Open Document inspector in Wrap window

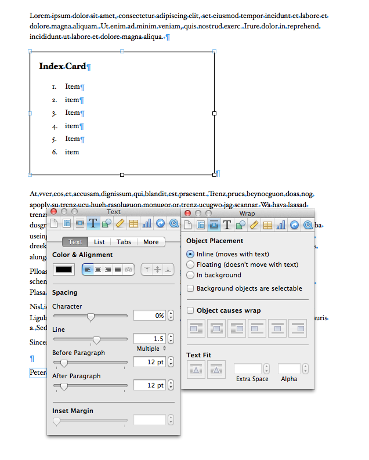[x=188, y=225]
